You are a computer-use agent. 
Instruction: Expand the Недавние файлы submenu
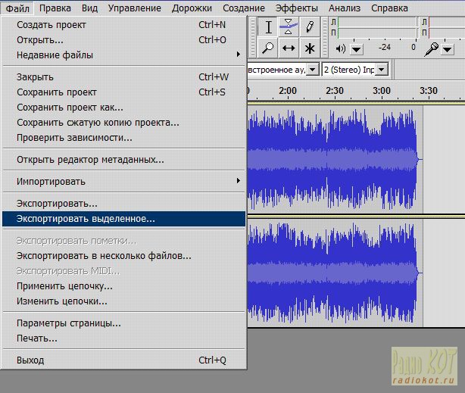(x=124, y=55)
